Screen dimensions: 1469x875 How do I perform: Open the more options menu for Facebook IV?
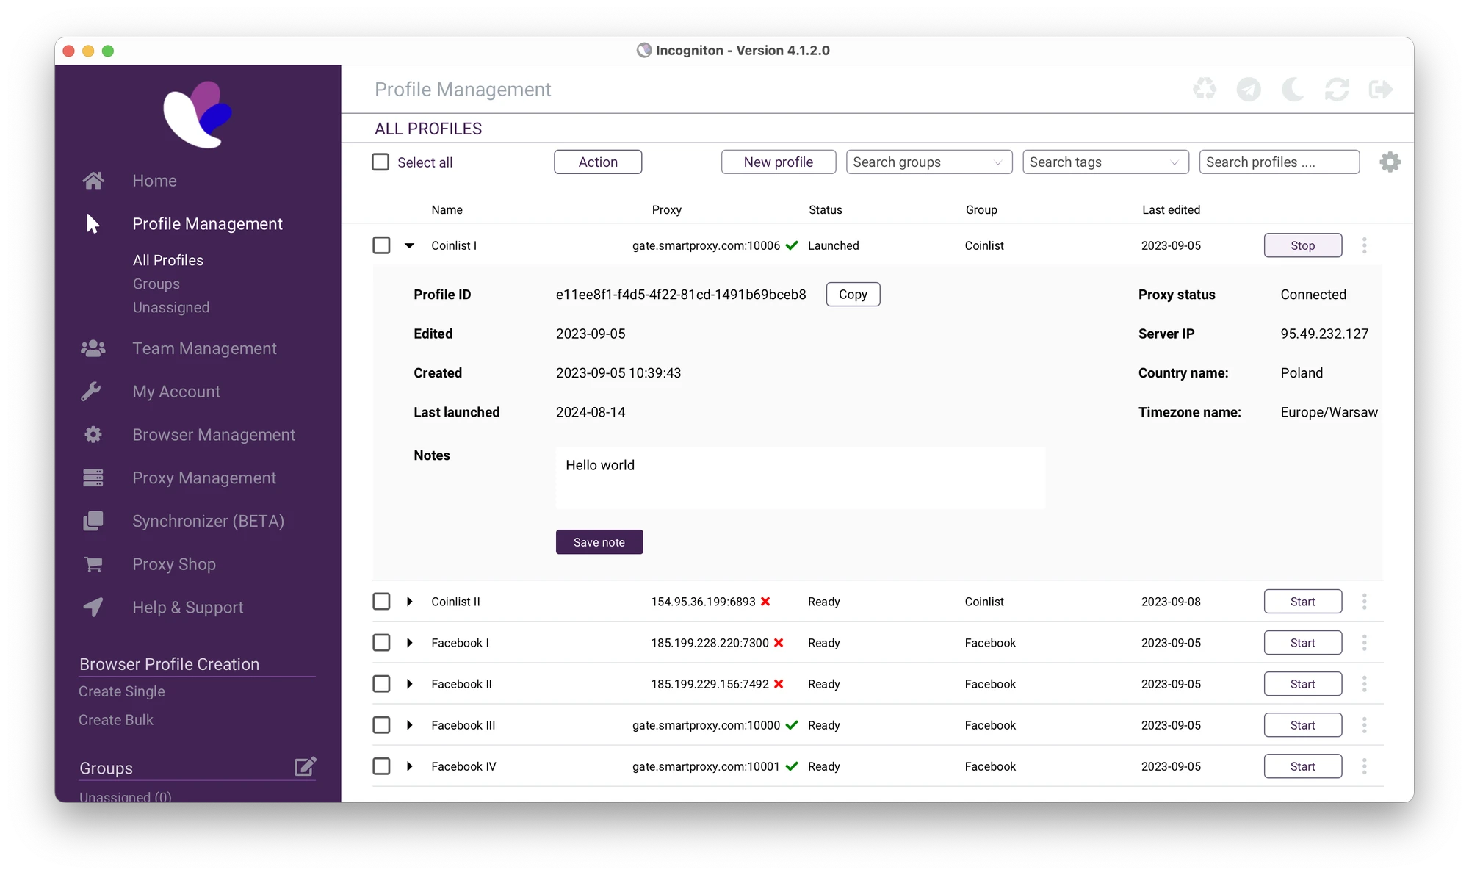(1365, 766)
